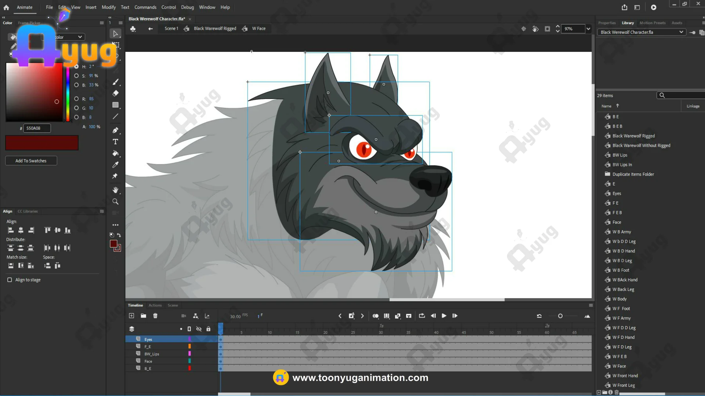Screen dimensions: 705x396
Task: Enable the Align to stage checkbox
Action: 10,280
